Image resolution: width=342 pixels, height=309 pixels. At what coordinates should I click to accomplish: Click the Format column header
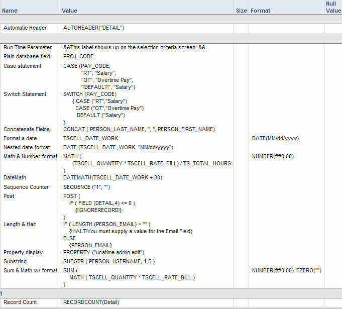[260, 11]
